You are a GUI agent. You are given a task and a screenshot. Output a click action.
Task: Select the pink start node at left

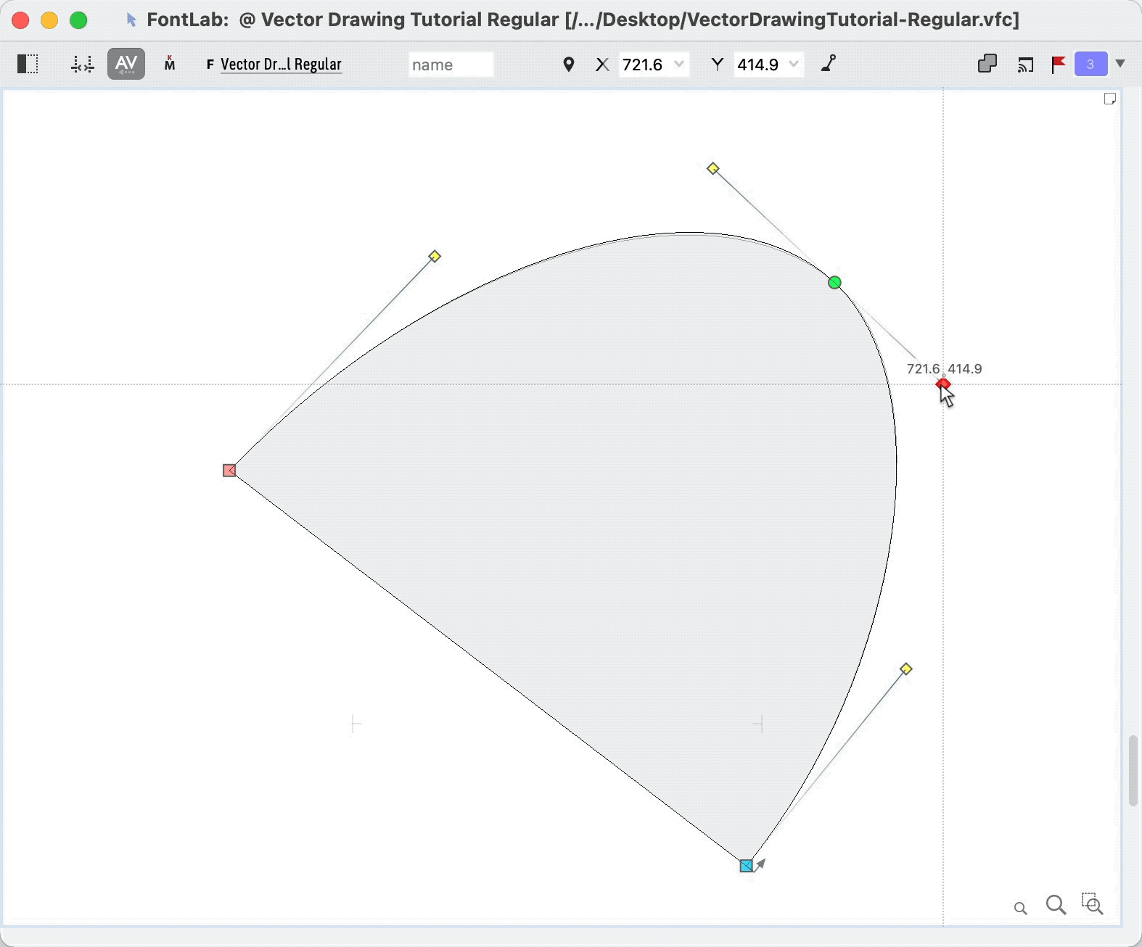tap(229, 471)
